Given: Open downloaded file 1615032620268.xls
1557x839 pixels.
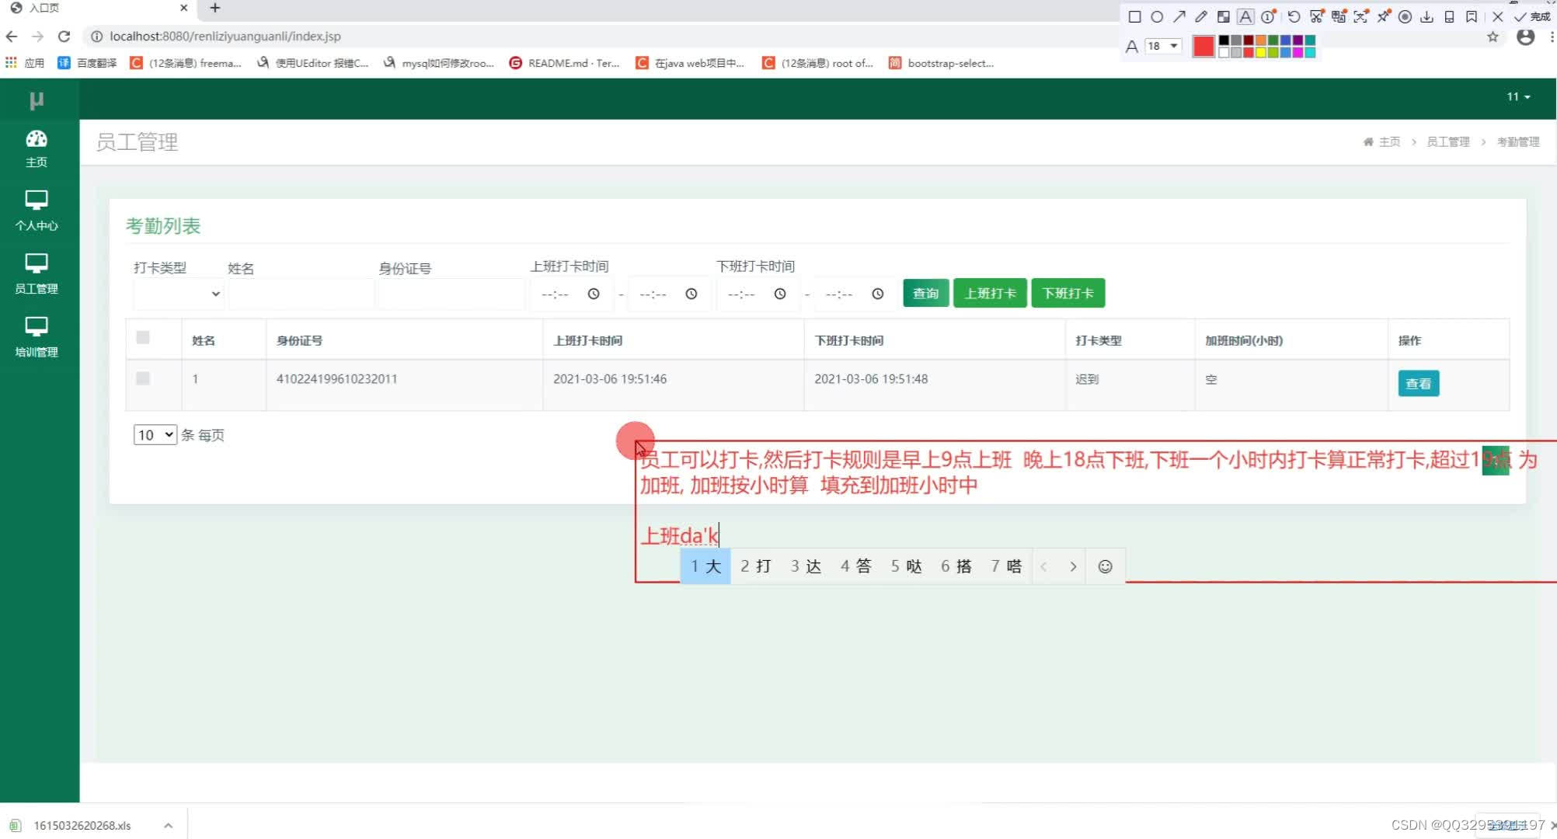Looking at the screenshot, I should coord(82,826).
